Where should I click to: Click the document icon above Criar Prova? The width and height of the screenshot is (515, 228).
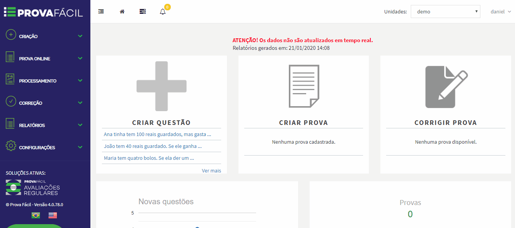coord(304,86)
